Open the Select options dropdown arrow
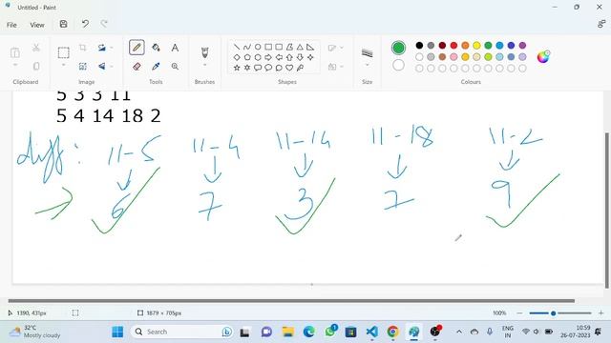The image size is (611, 343). point(64,65)
